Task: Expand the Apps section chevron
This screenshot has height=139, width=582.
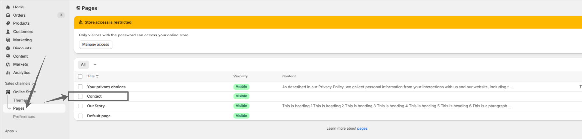Action: pyautogui.click(x=16, y=131)
